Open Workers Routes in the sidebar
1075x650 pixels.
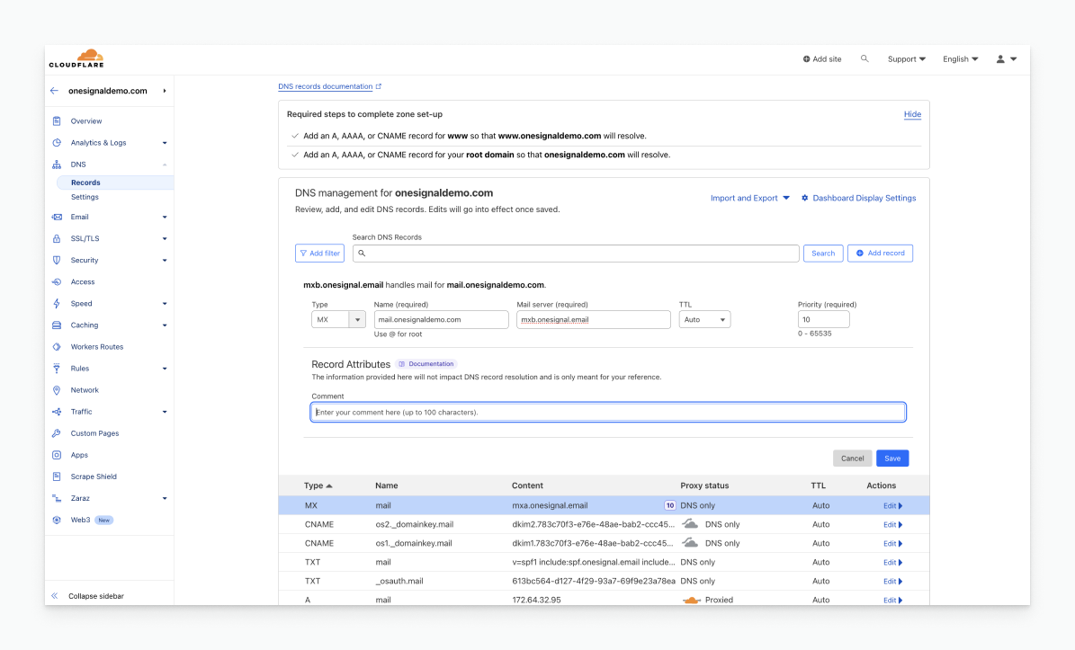pos(97,347)
